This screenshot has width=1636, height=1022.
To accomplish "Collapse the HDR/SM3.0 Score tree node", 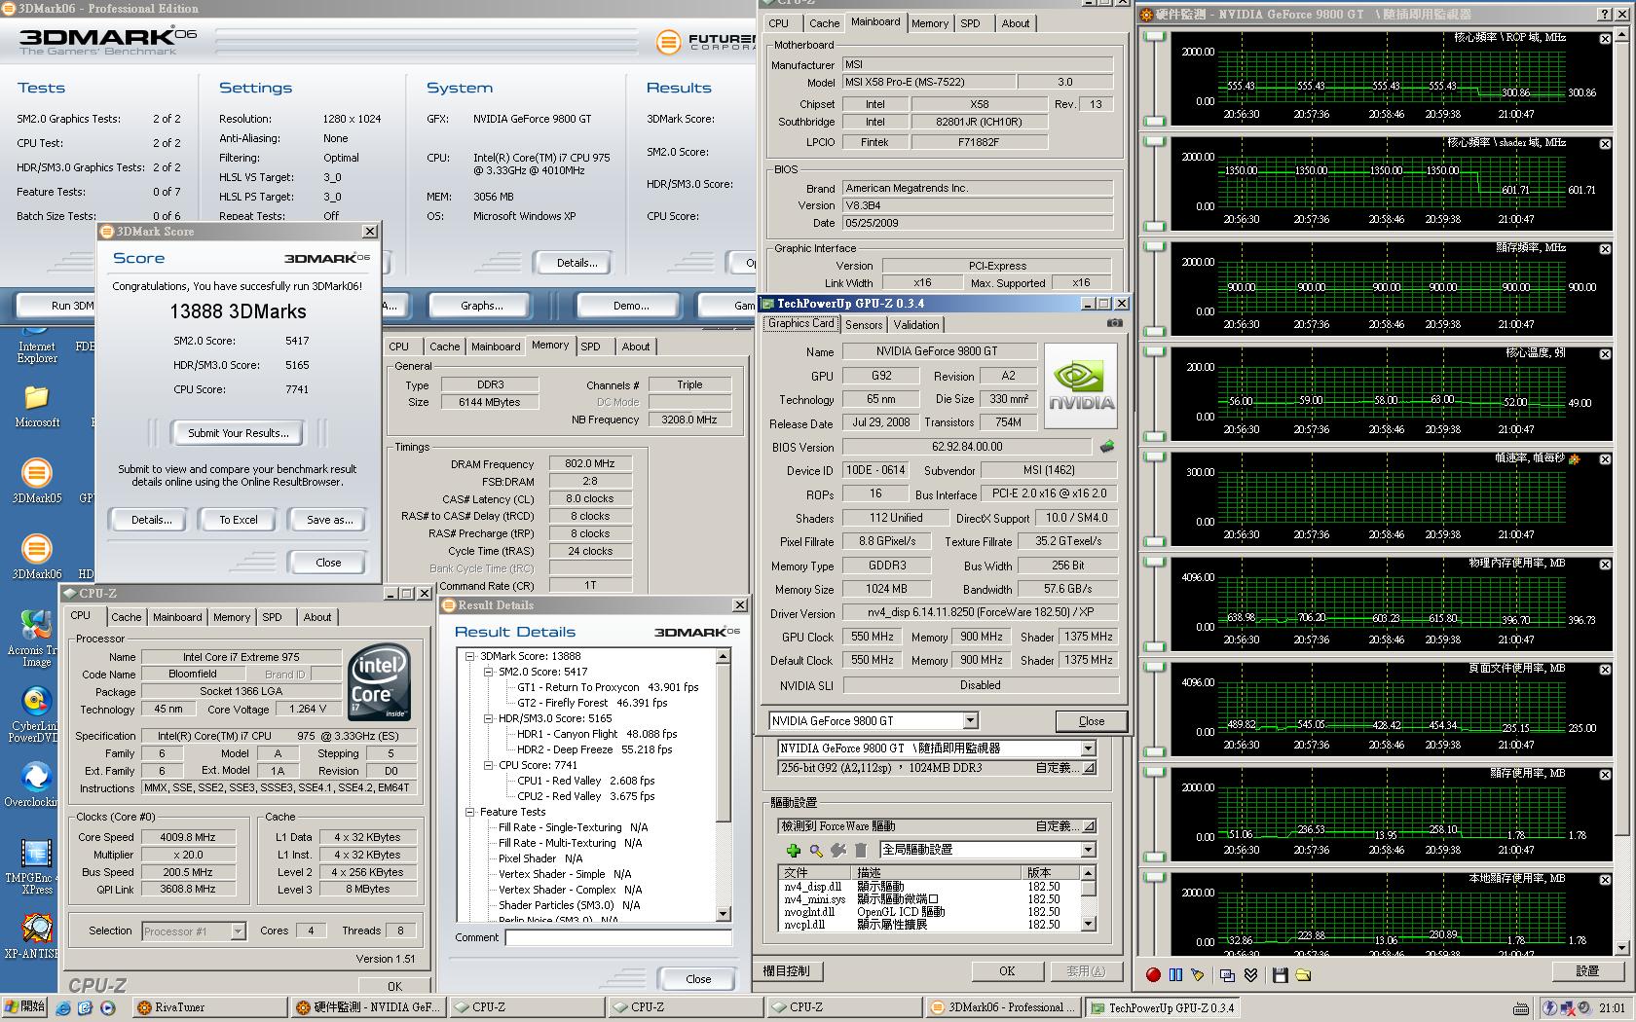I will tap(488, 718).
